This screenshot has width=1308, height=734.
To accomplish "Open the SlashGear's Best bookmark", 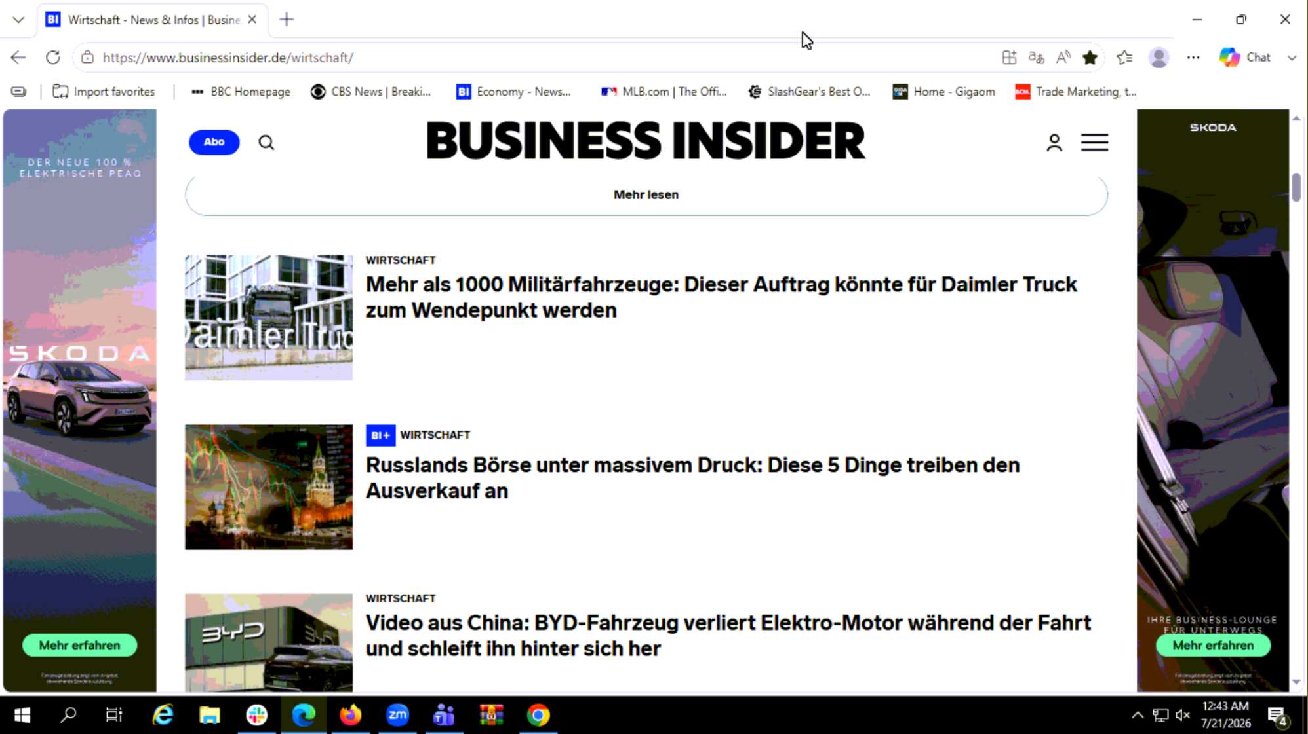I will pos(810,92).
